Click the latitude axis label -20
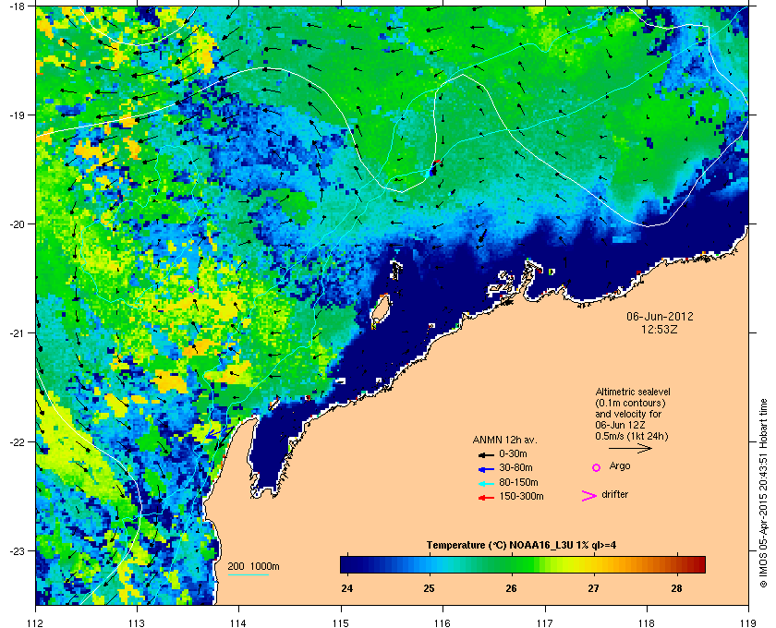Viewport: 776px width, 628px height. tap(18, 223)
